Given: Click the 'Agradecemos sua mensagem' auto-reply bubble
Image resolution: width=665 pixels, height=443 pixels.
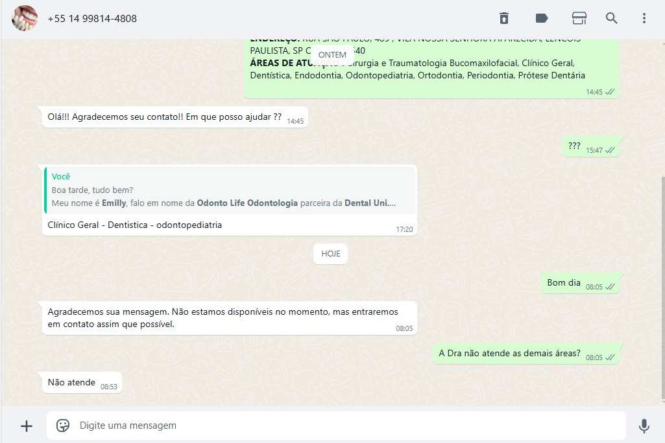Looking at the screenshot, I should point(223,318).
